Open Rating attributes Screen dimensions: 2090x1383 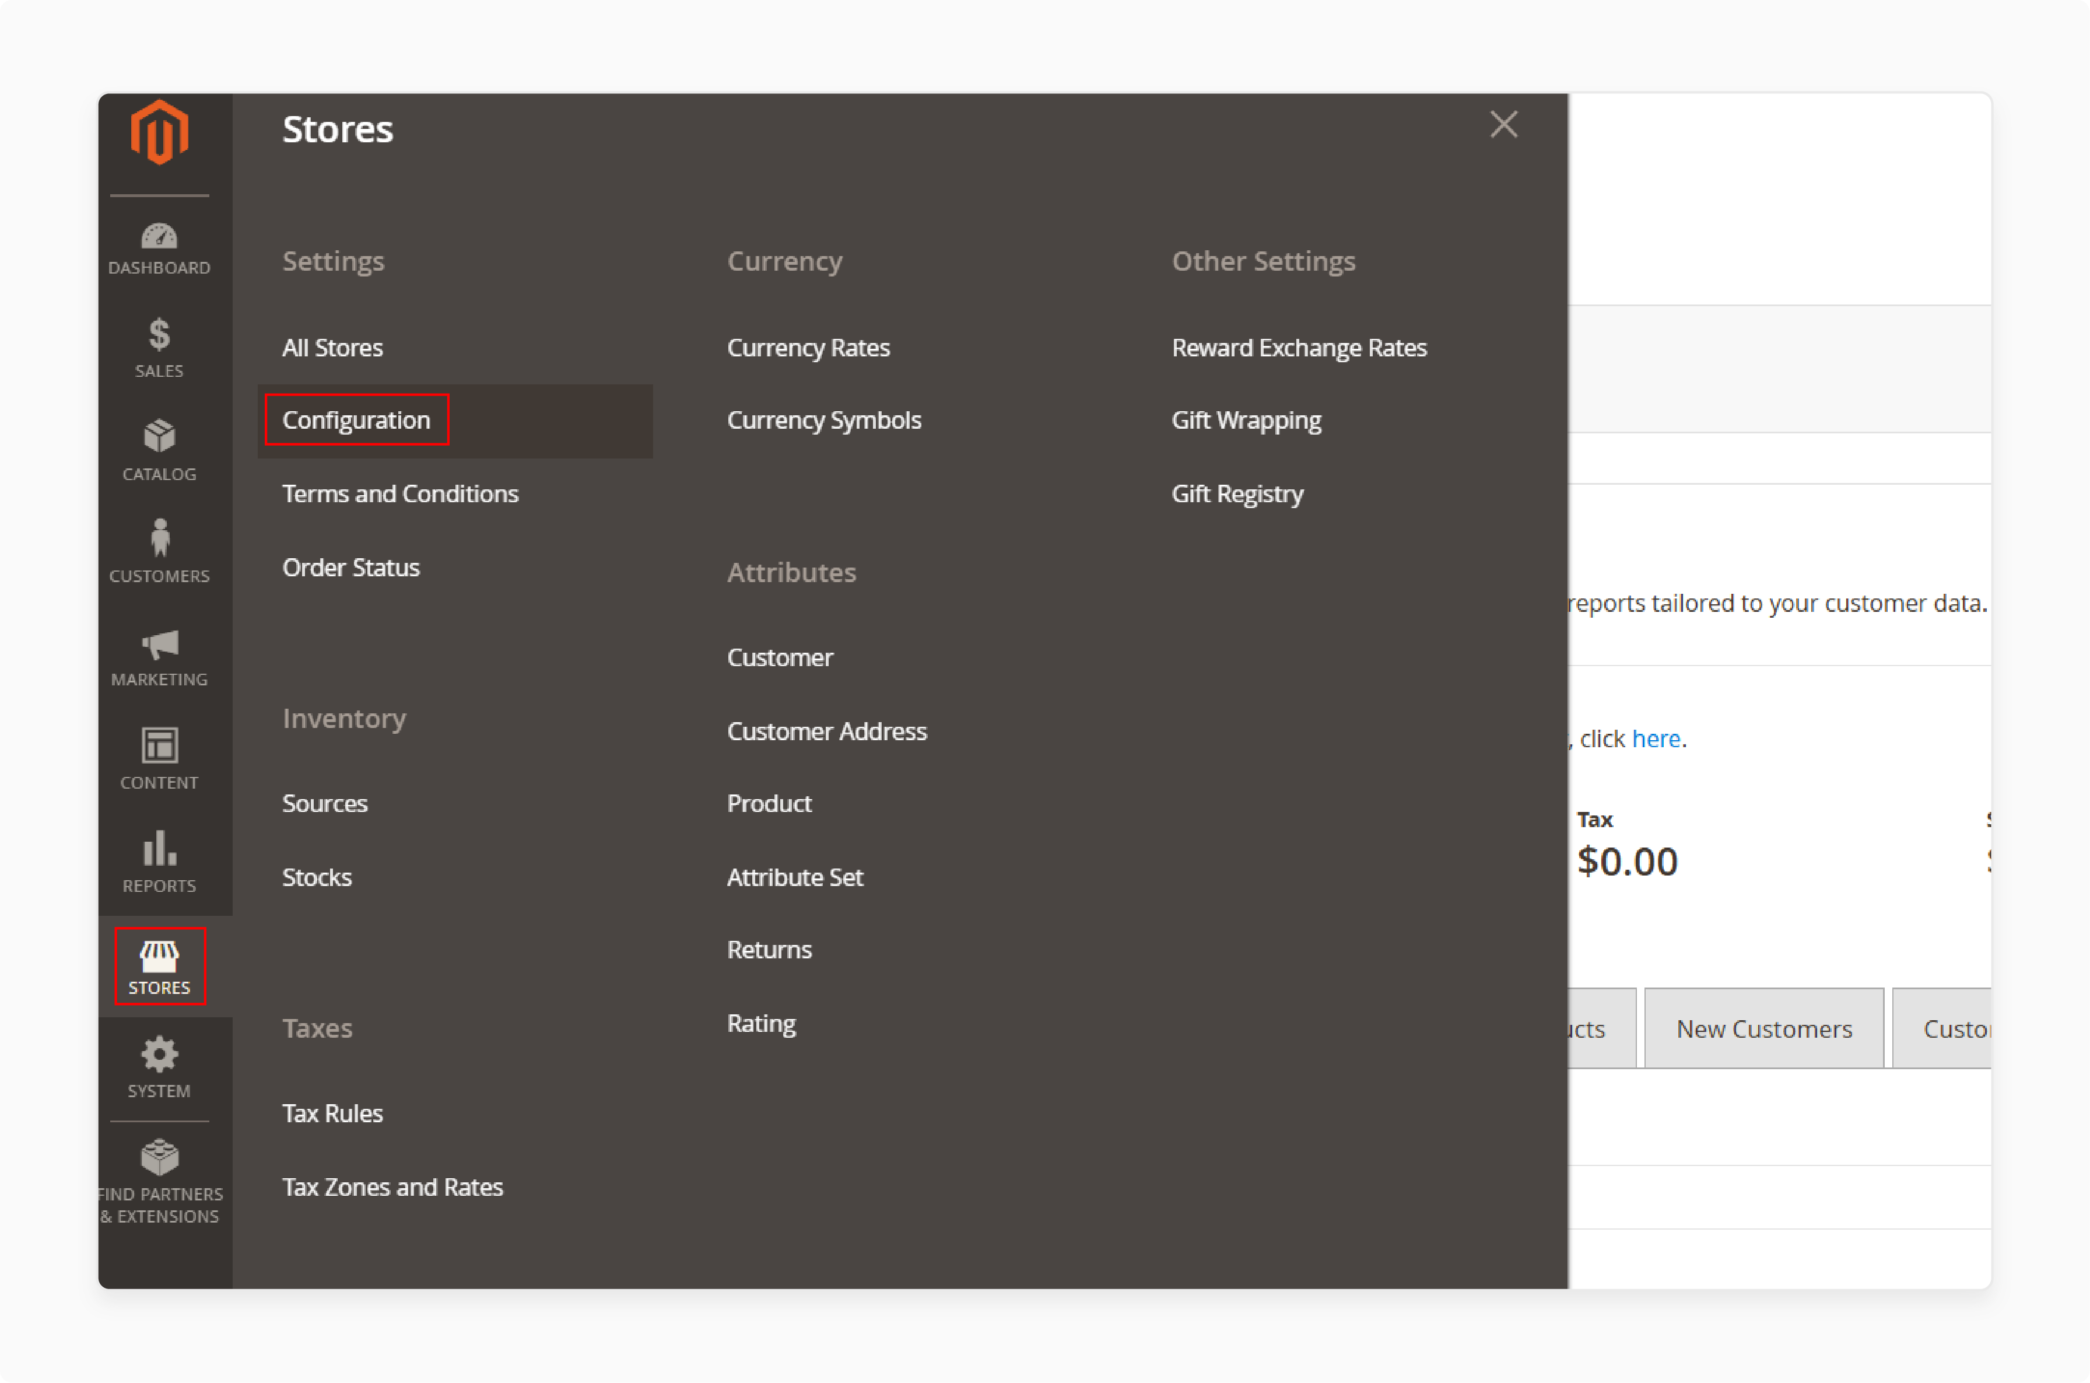click(x=762, y=1023)
